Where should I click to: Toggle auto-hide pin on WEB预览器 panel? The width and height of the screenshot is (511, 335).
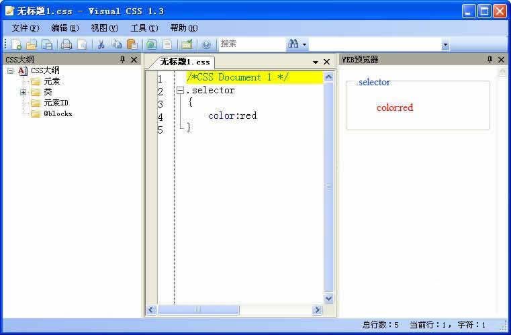(x=490, y=60)
